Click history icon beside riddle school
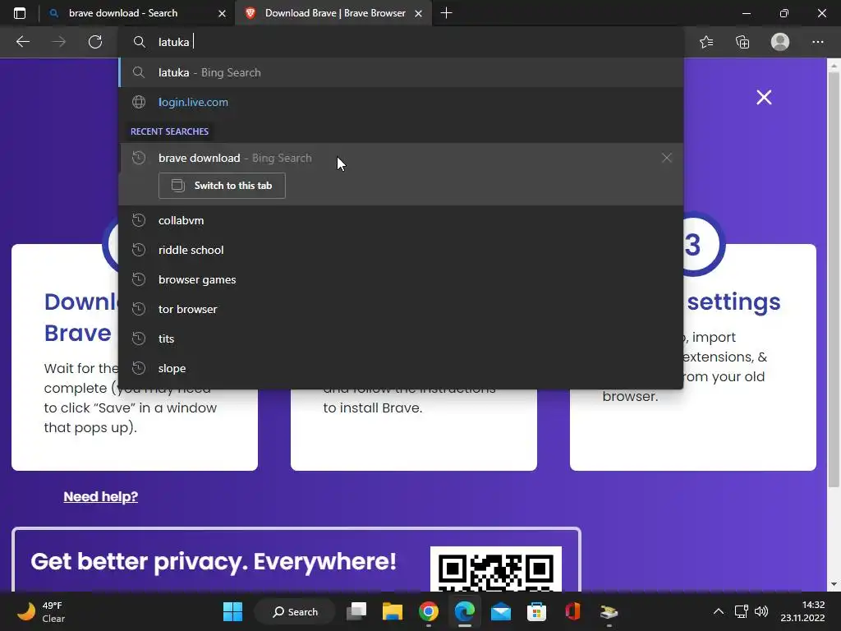The image size is (841, 631). pos(139,250)
